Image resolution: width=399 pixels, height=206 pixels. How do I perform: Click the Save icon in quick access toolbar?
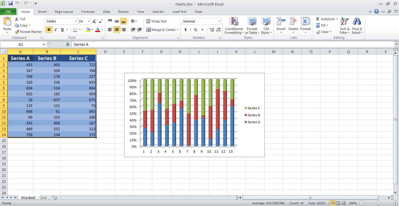11,3
